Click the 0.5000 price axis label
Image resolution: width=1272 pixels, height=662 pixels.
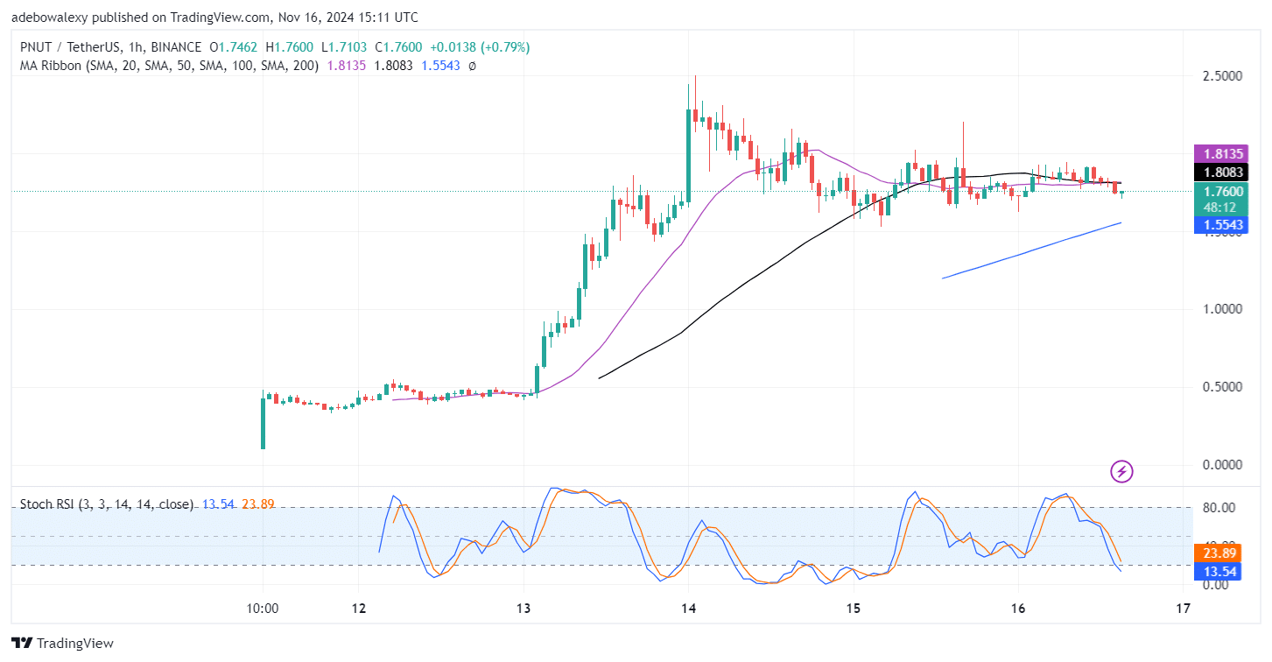tap(1222, 387)
